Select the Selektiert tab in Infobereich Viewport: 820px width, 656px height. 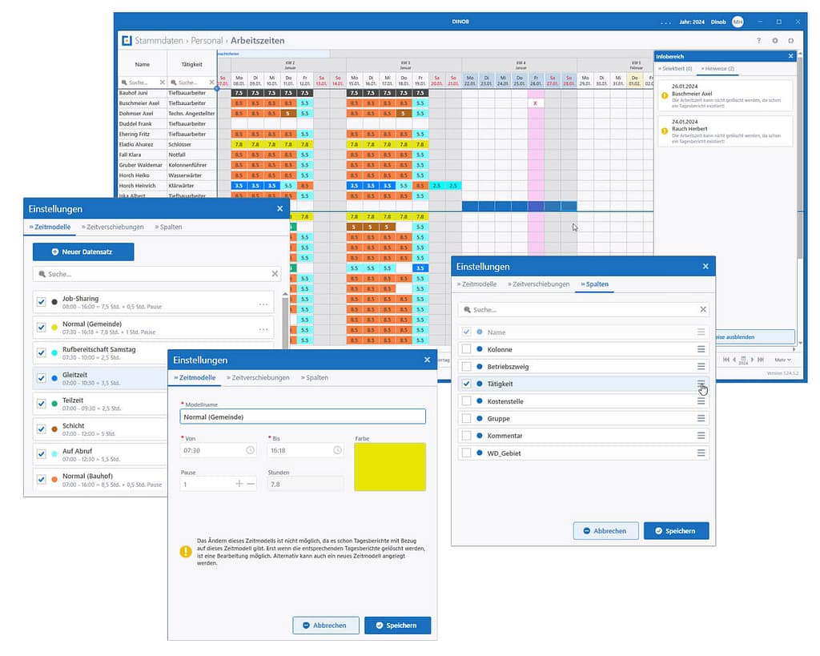click(x=675, y=69)
